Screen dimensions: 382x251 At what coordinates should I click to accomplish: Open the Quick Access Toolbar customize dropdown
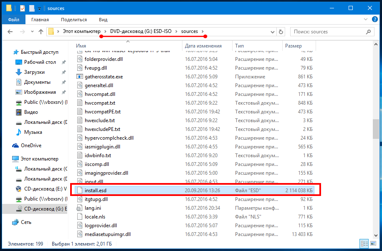(39, 8)
